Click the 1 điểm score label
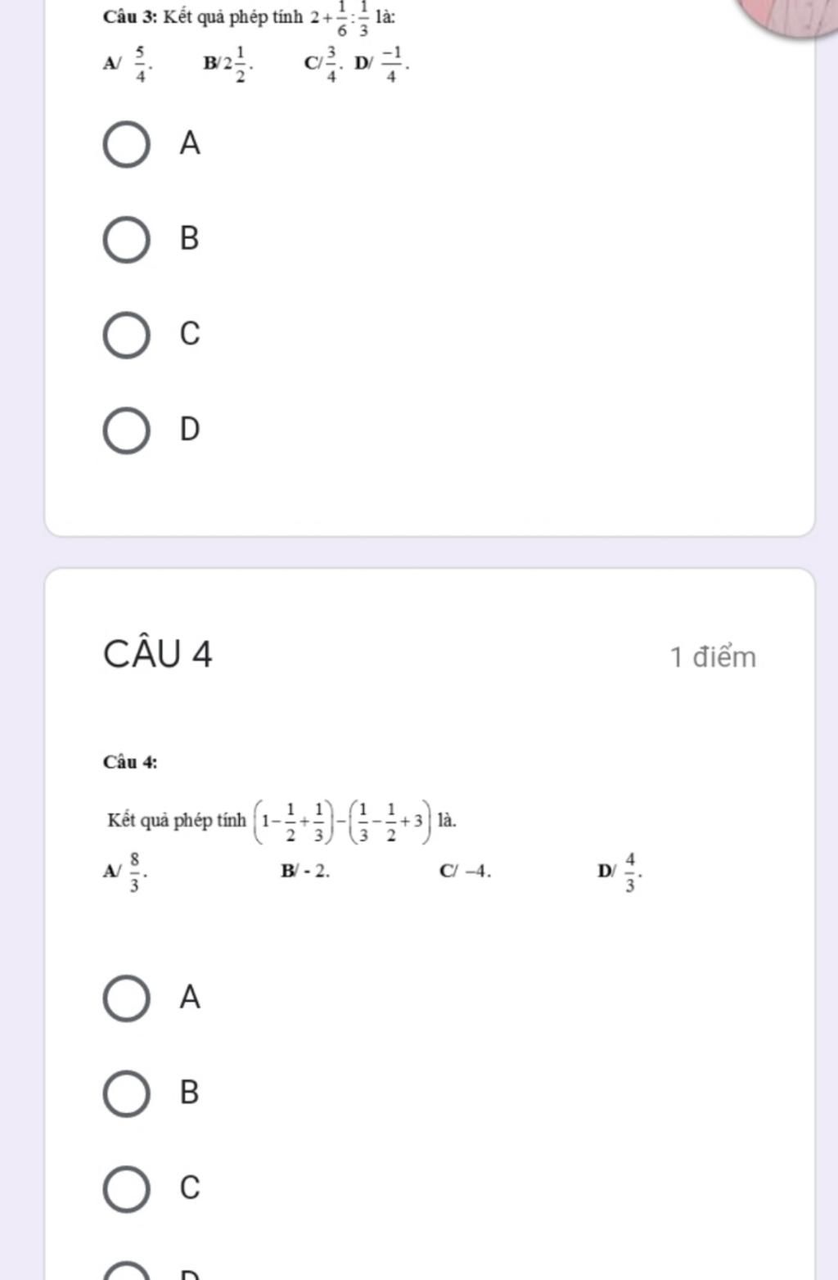This screenshot has width=838, height=1280. [713, 657]
